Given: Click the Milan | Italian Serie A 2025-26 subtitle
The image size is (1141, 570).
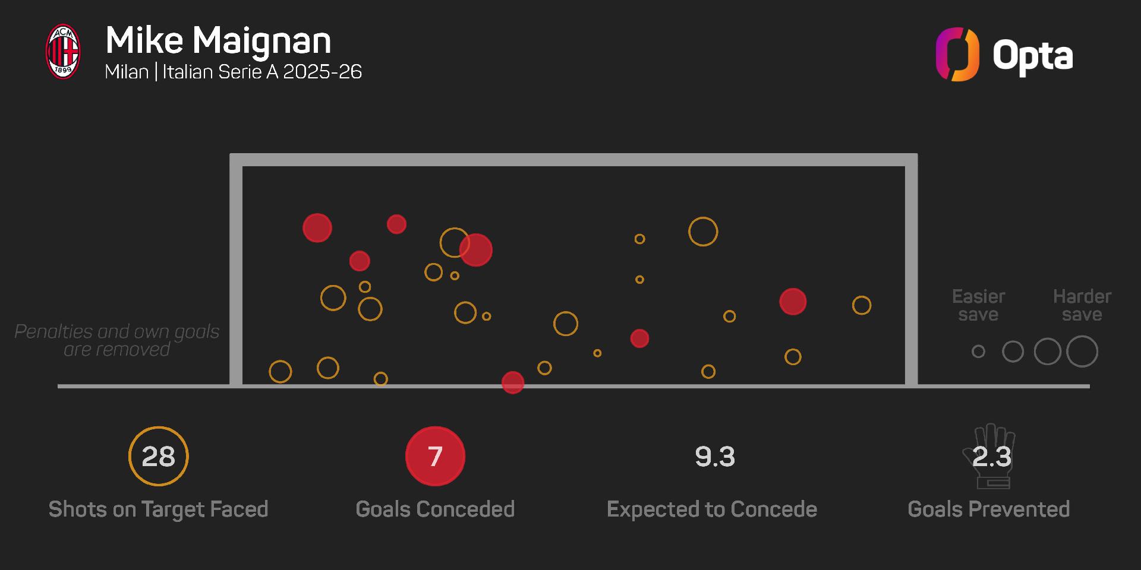Looking at the screenshot, I should click(233, 72).
